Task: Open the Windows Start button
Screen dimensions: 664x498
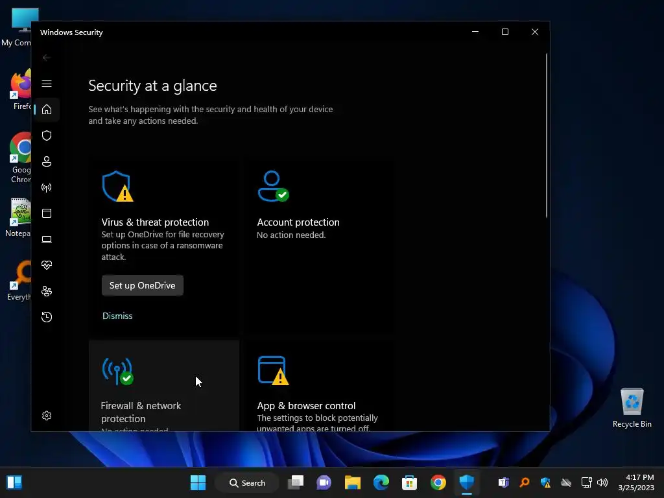Action: pyautogui.click(x=198, y=482)
